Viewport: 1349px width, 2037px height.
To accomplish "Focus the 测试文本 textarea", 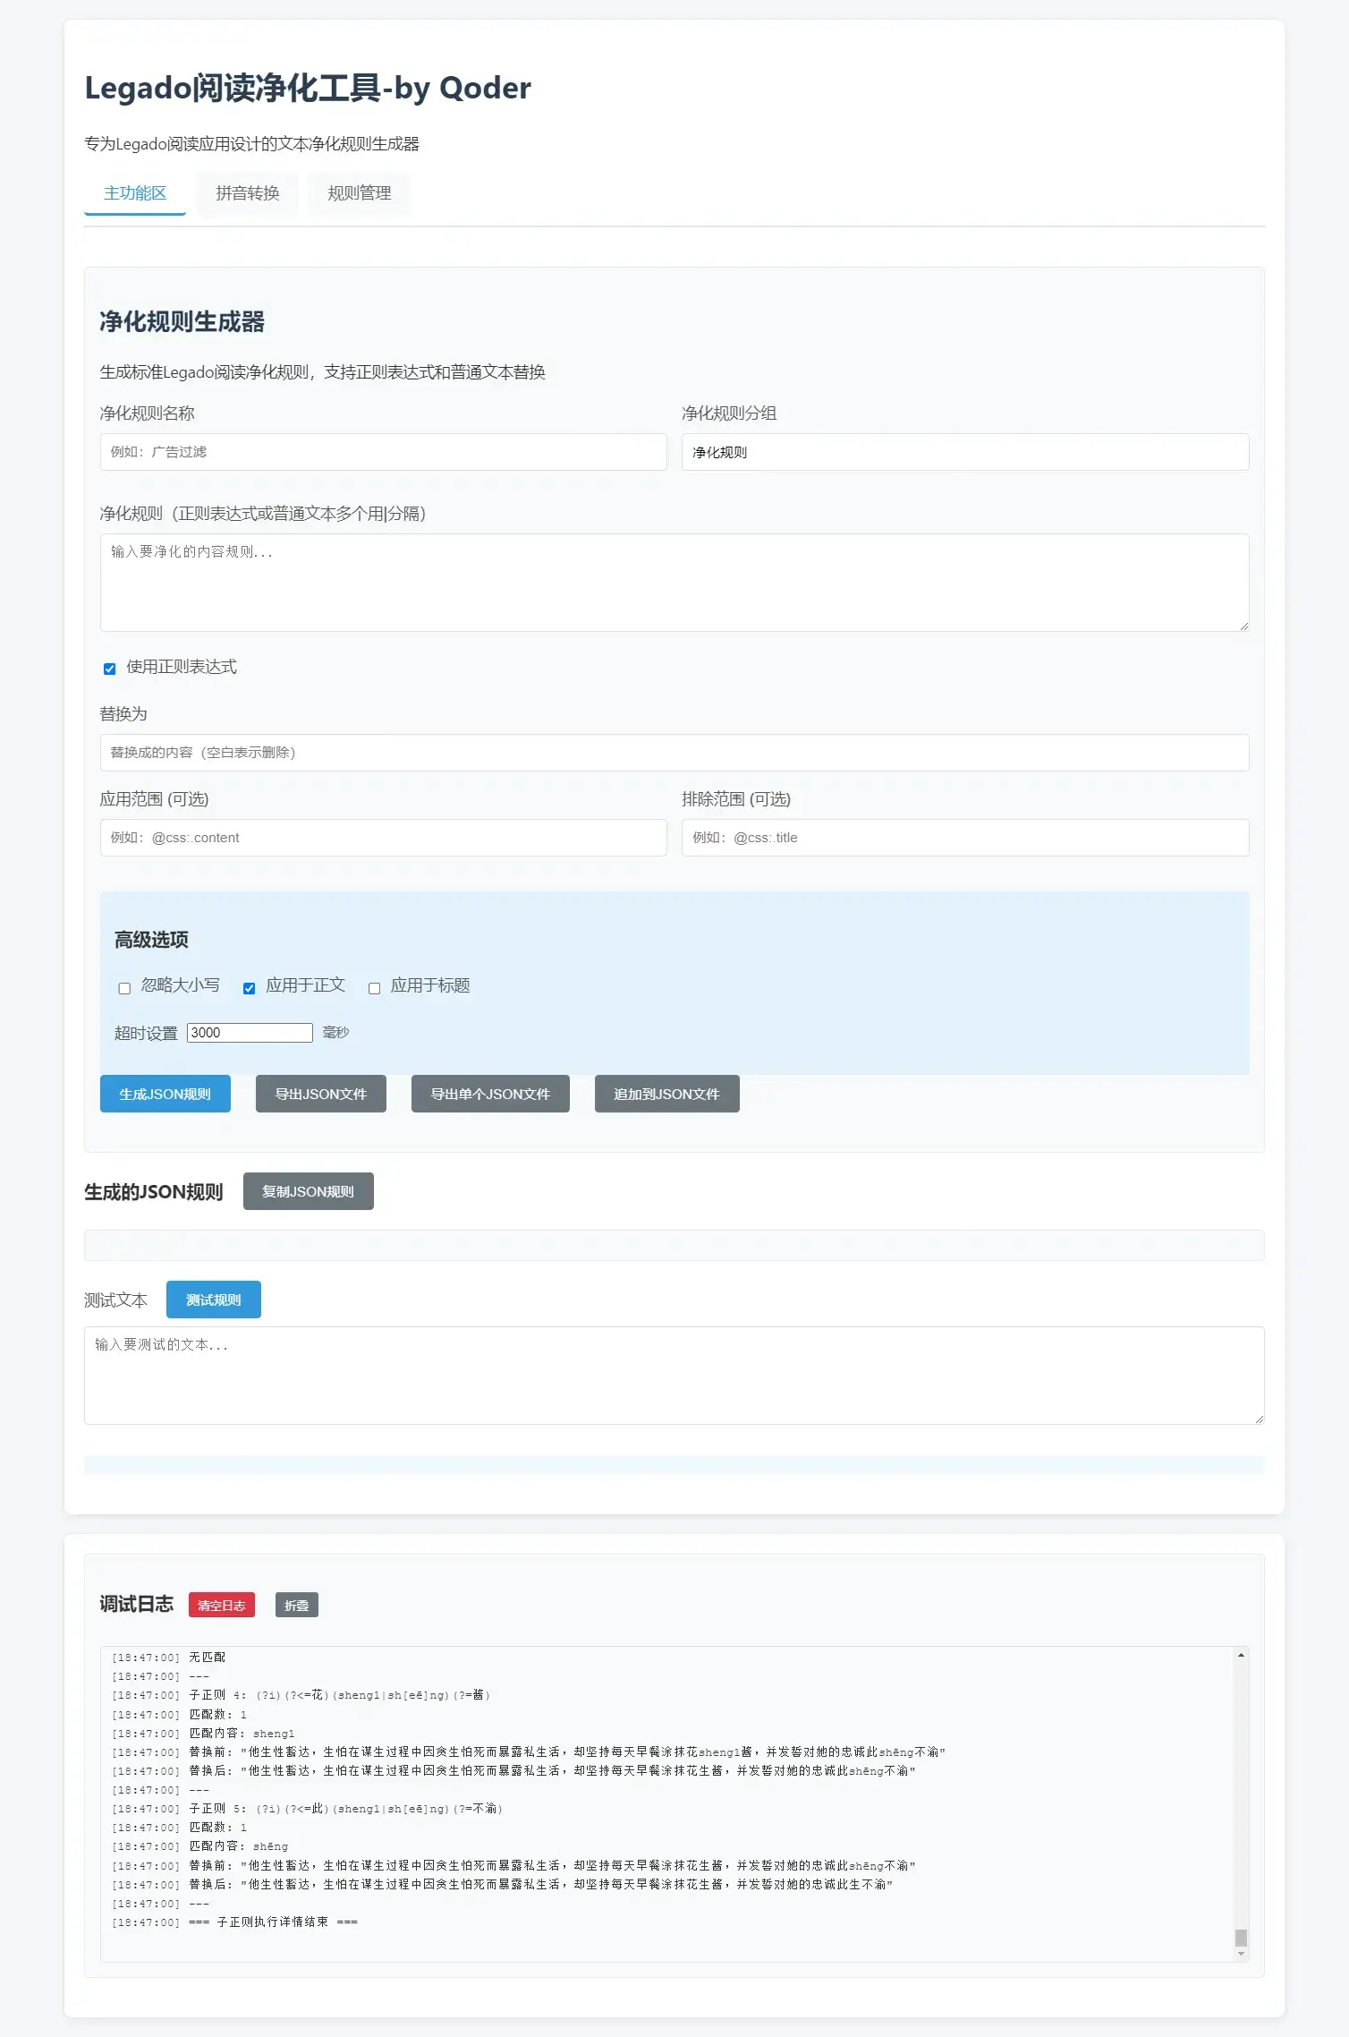I will pos(674,1376).
